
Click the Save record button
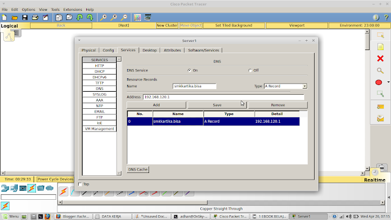click(x=217, y=105)
